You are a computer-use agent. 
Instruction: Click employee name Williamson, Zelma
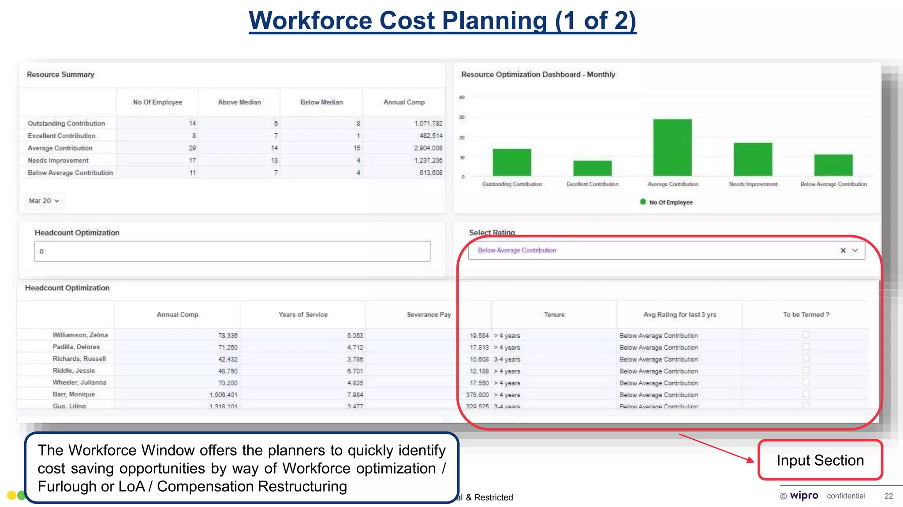tap(80, 335)
